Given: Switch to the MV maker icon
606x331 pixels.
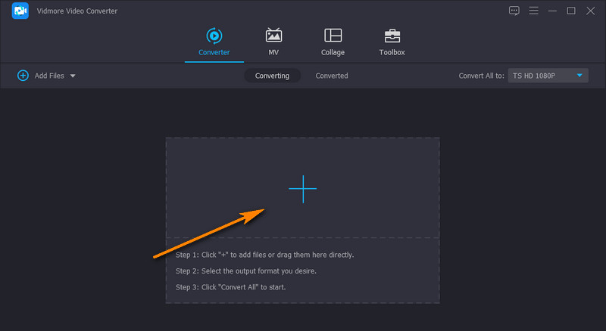Looking at the screenshot, I should (273, 36).
